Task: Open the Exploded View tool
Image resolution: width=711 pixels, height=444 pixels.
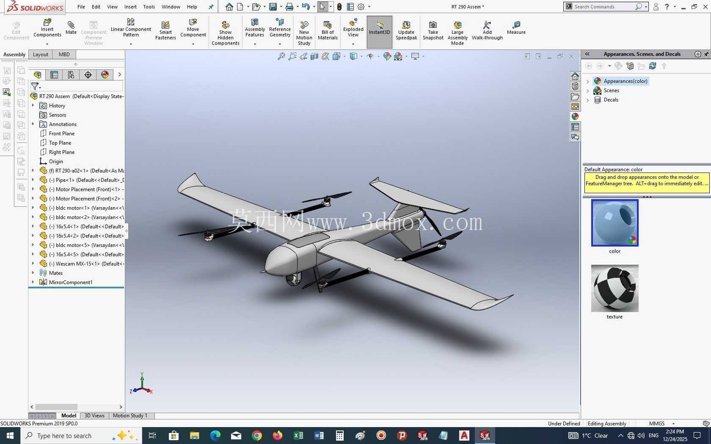Action: (x=353, y=28)
